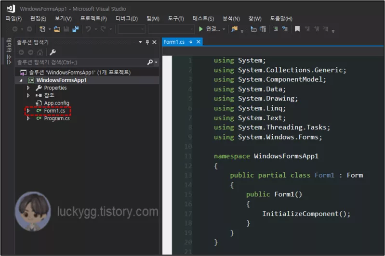Image resolution: width=385 pixels, height=256 pixels.
Task: Expand the Program.cs tree node
Action: click(x=28, y=118)
